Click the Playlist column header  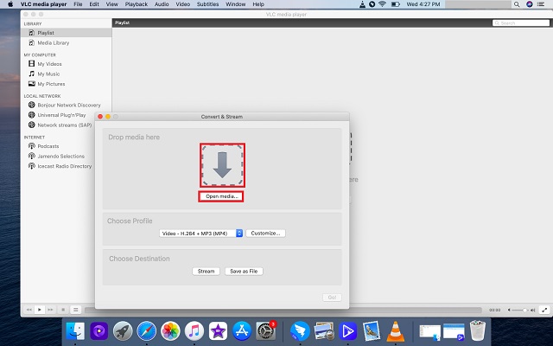[123, 22]
